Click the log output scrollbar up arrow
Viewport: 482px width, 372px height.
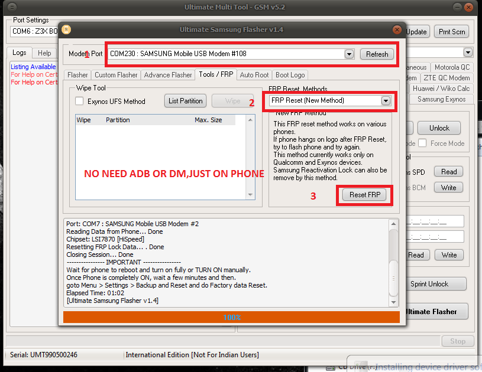pos(393,224)
